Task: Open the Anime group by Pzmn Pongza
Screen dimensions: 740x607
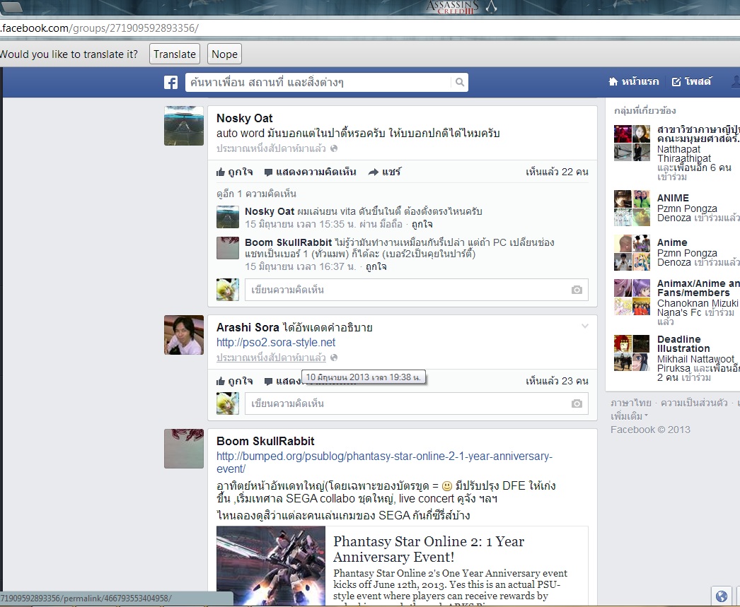Action: click(672, 242)
